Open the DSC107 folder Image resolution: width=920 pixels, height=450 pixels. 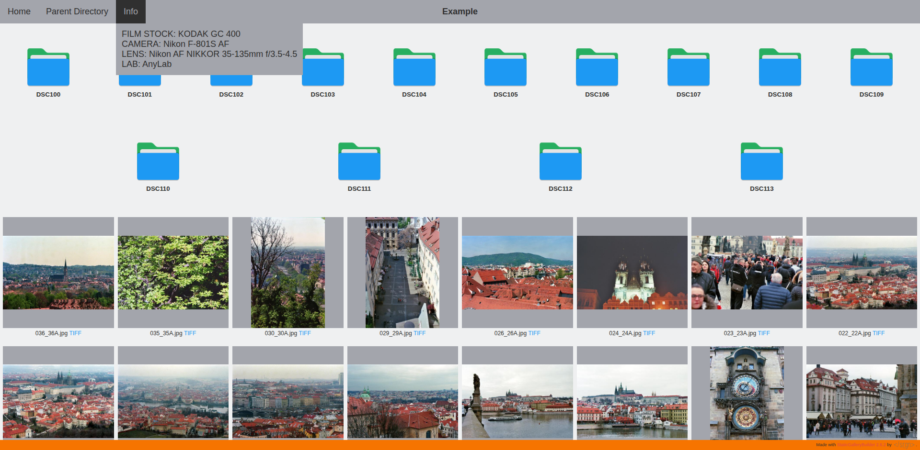pos(688,67)
